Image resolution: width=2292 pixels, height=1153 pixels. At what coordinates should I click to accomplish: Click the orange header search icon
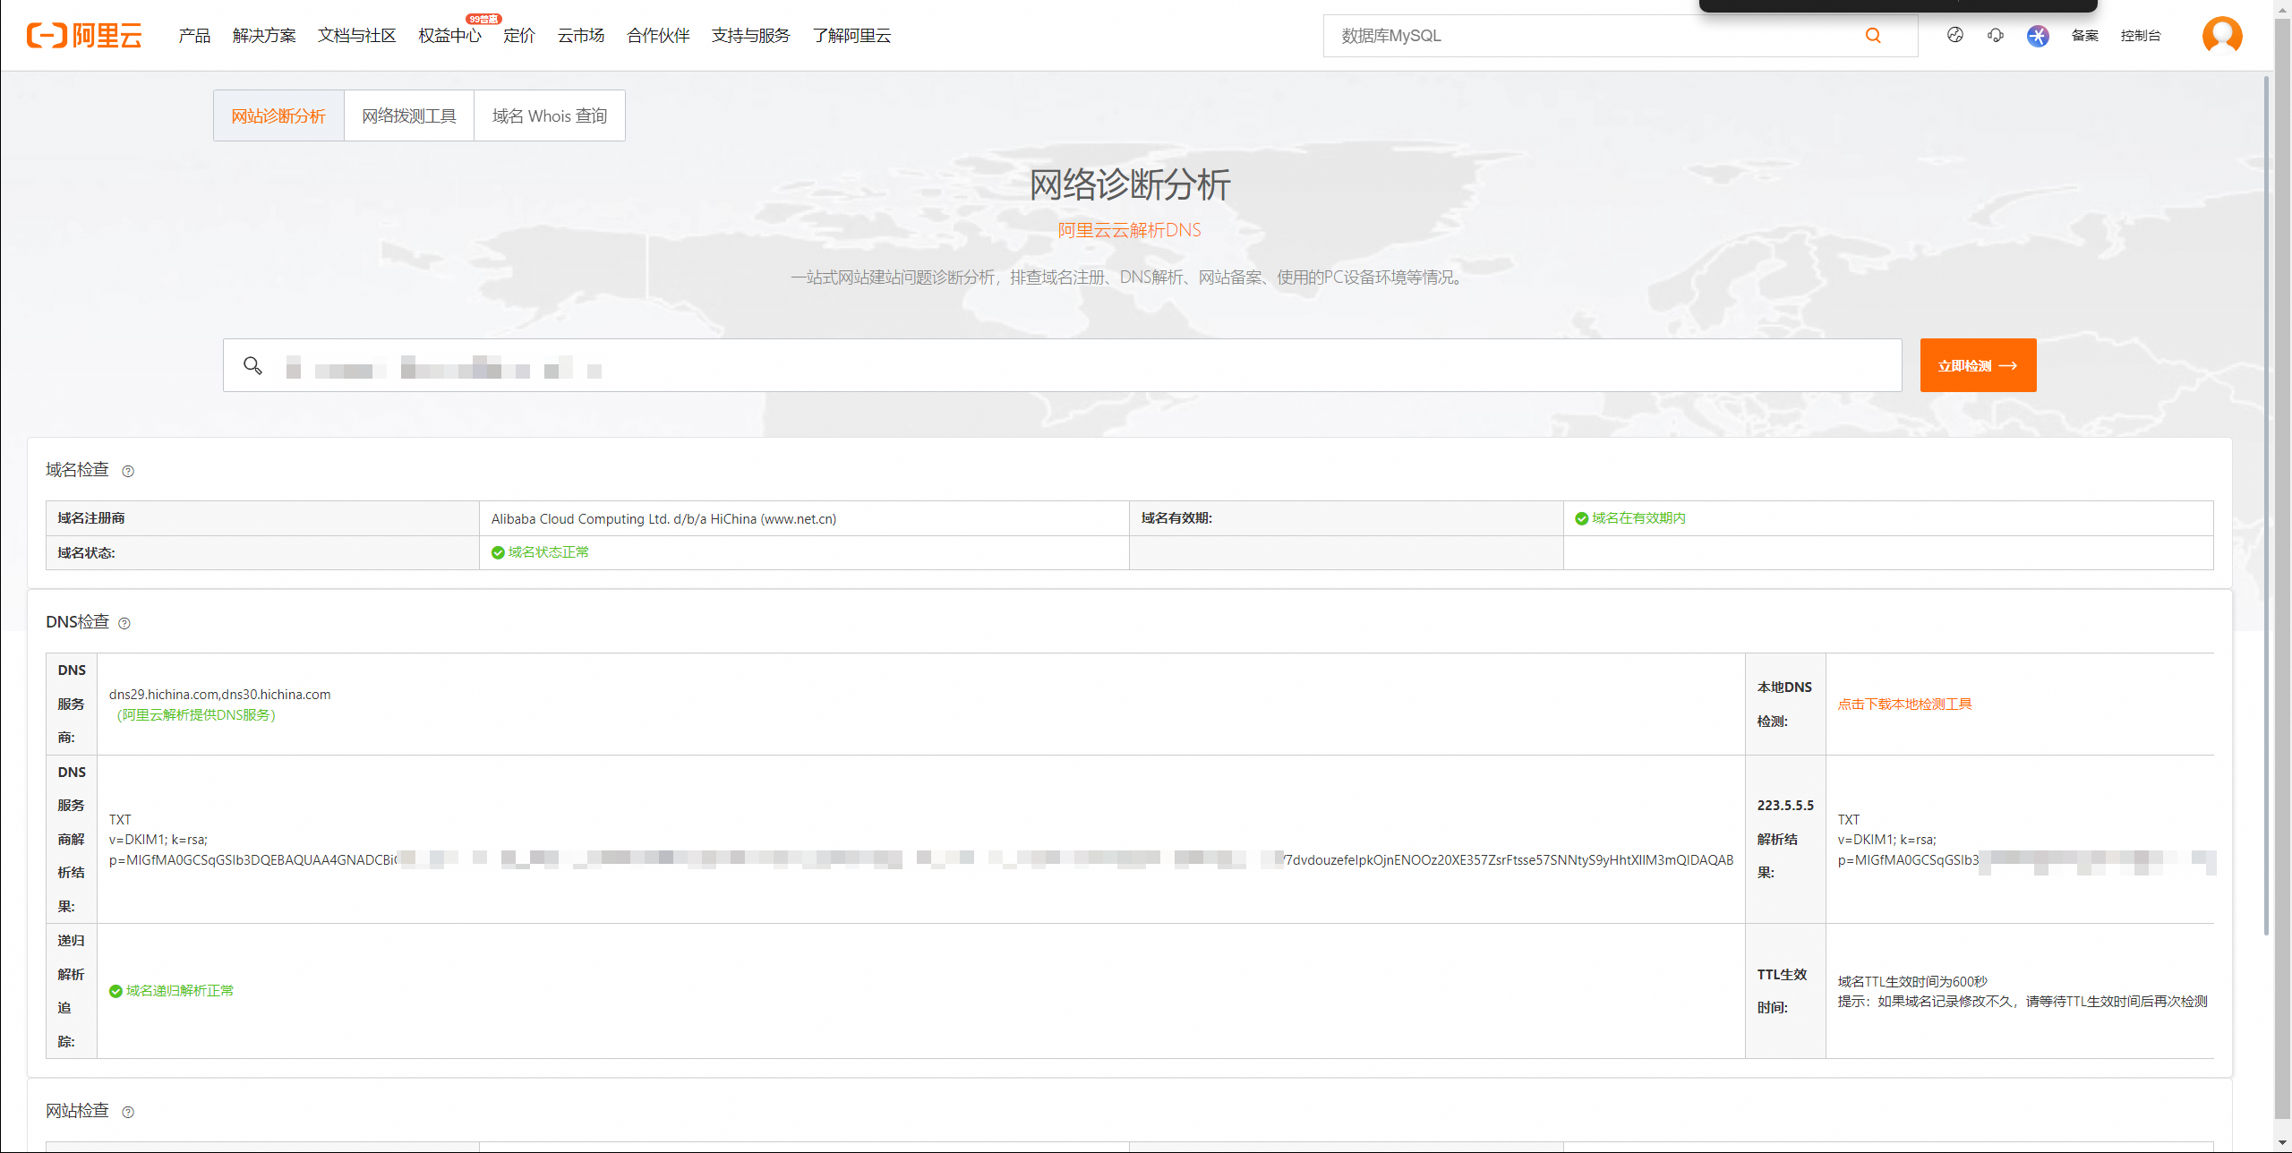coord(1873,36)
